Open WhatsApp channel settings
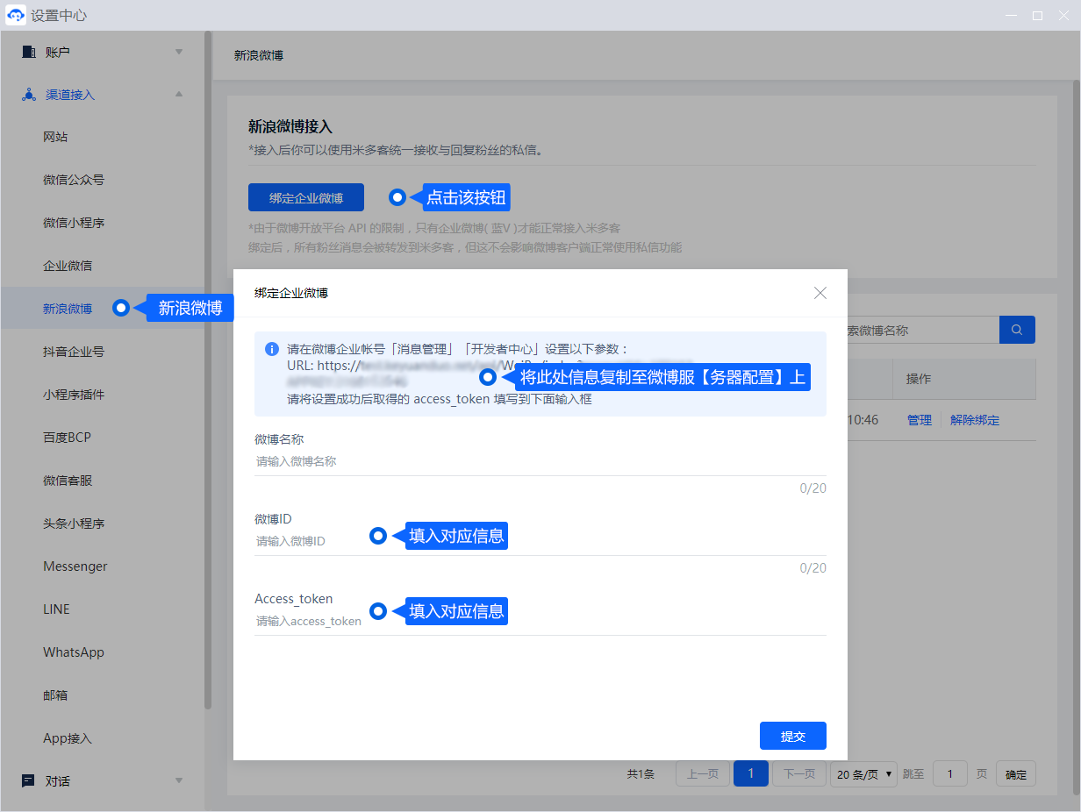Image resolution: width=1081 pixels, height=812 pixels. coord(74,652)
